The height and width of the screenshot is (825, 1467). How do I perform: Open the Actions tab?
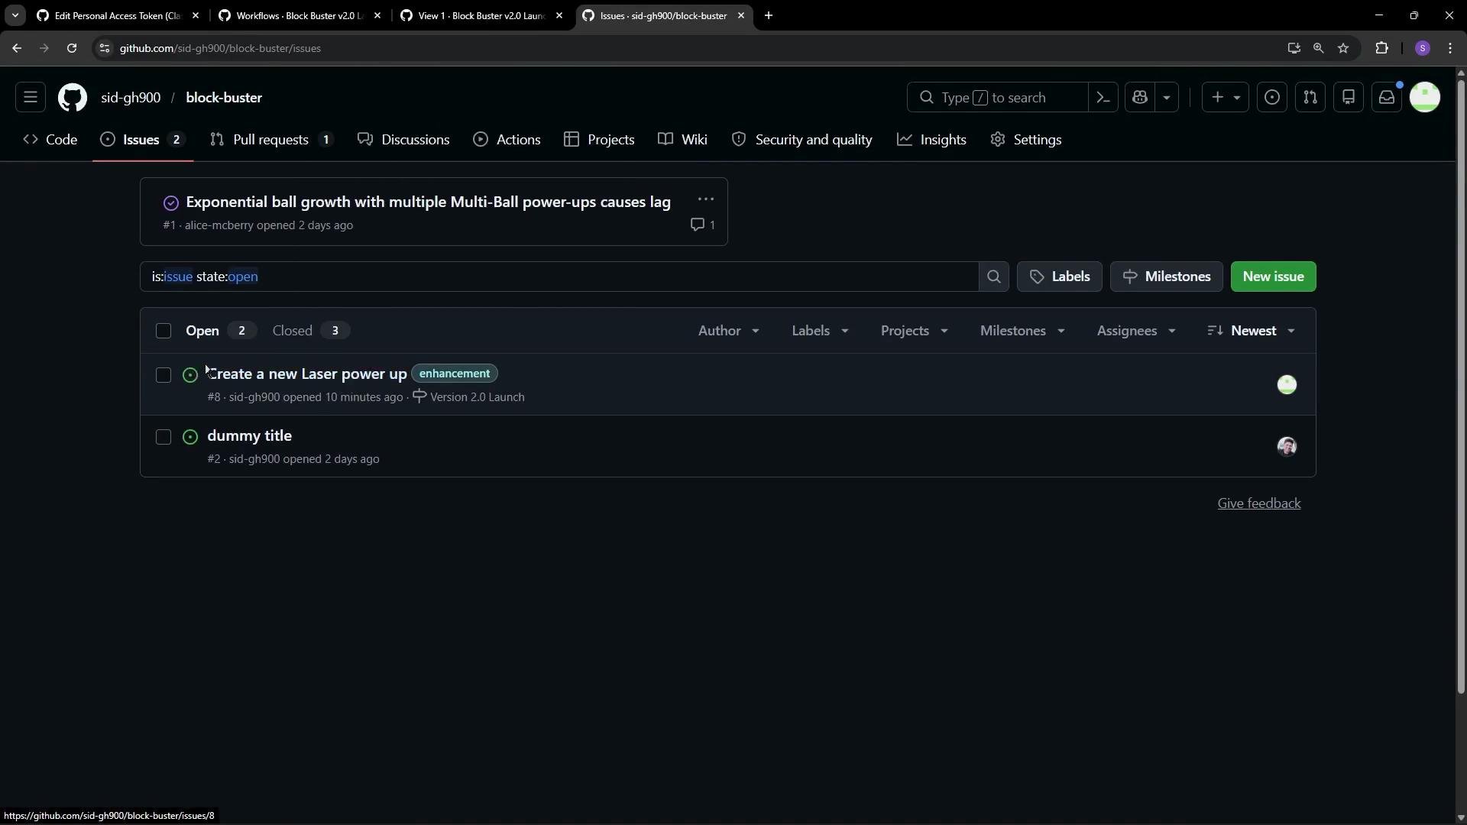click(507, 140)
